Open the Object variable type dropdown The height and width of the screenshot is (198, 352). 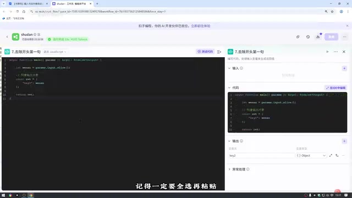311,156
